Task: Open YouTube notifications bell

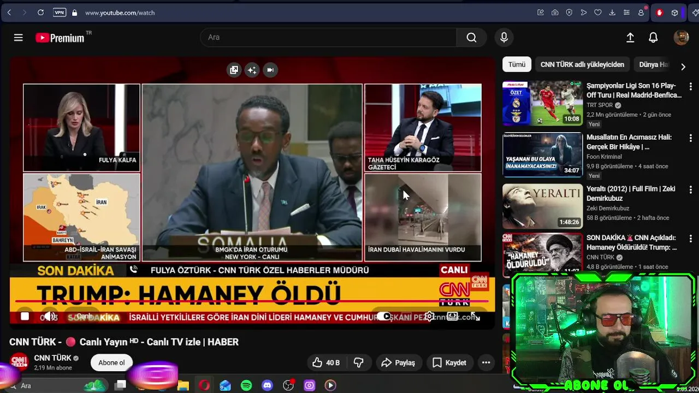Action: coord(653,37)
